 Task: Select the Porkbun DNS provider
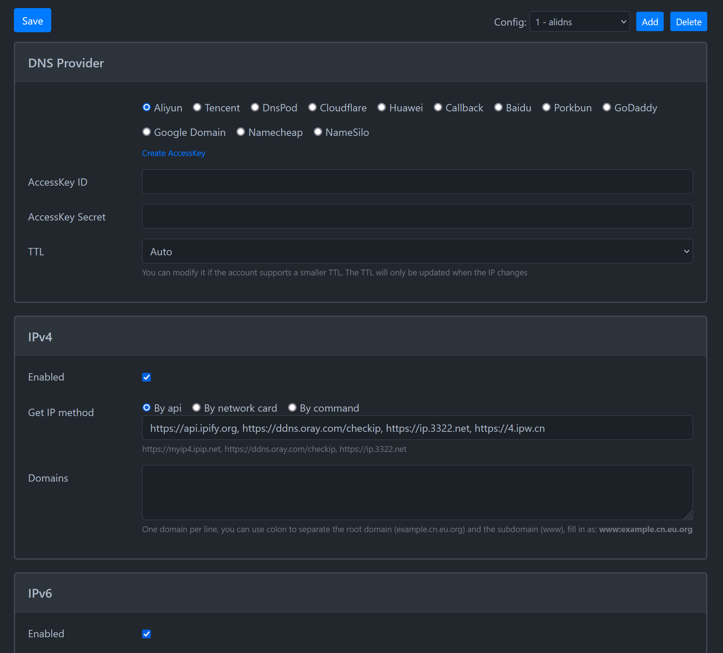pos(546,107)
